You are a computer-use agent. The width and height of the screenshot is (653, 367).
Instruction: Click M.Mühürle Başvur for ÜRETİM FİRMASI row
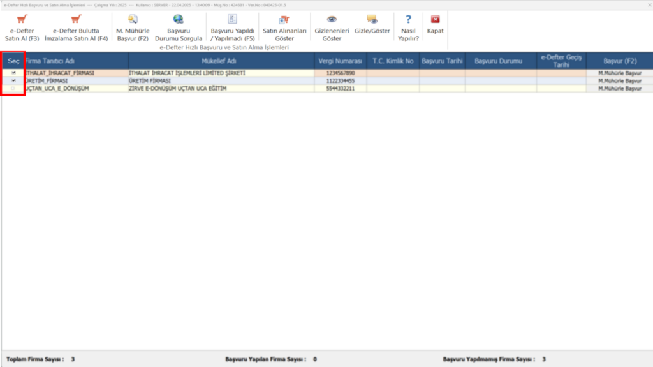620,81
